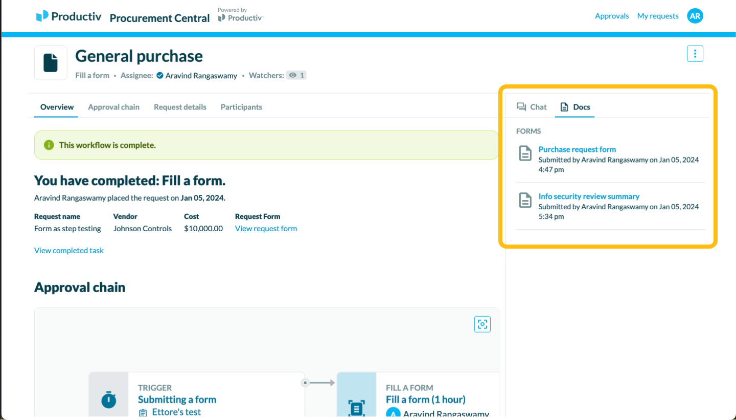Open the Info security review summary link
This screenshot has width=736, height=420.
pyautogui.click(x=589, y=196)
